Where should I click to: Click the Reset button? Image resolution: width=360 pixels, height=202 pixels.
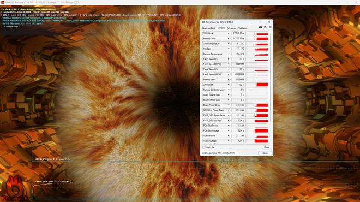[x=267, y=147]
